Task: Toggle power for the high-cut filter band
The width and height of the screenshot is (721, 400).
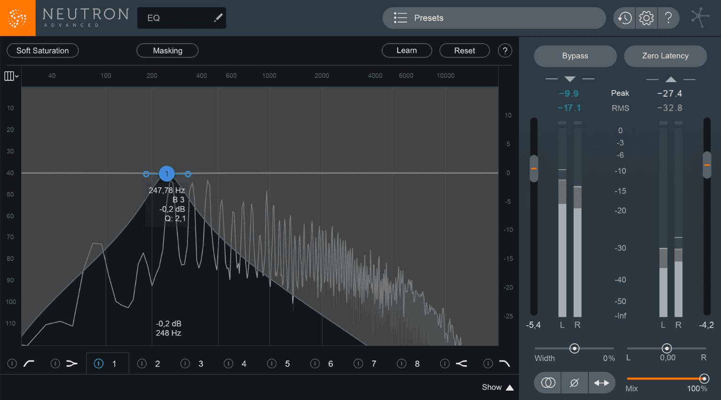Action: [x=488, y=363]
